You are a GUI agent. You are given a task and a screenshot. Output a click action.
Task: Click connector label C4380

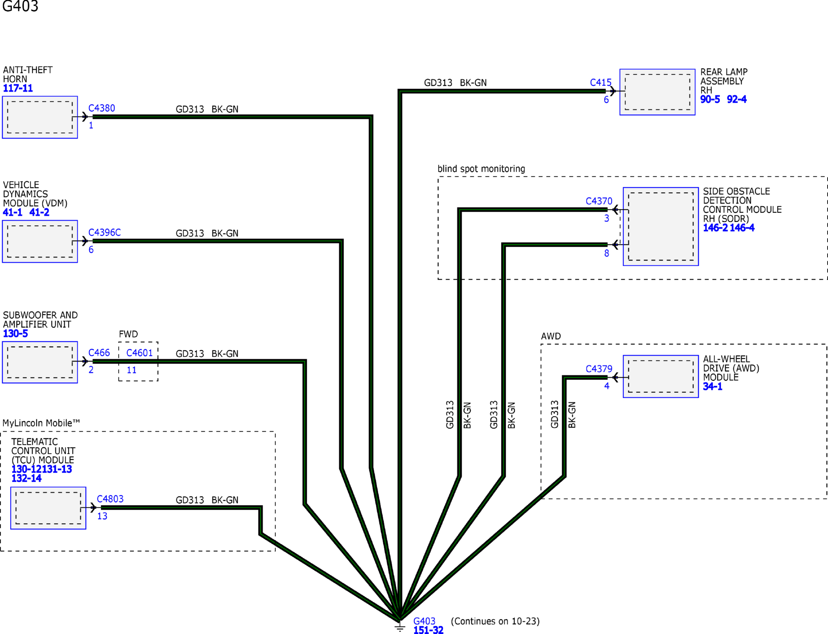click(x=101, y=108)
